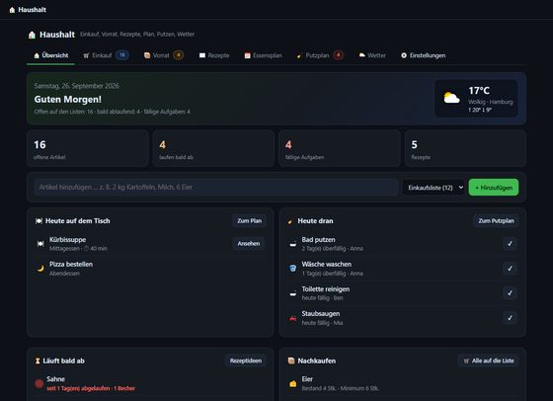Focus the Artikel hinzufügen input field
Viewport: 553px width, 401px height.
point(216,187)
